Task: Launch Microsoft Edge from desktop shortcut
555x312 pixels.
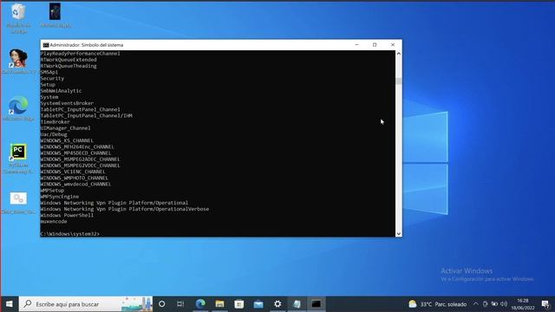Action: pyautogui.click(x=18, y=105)
